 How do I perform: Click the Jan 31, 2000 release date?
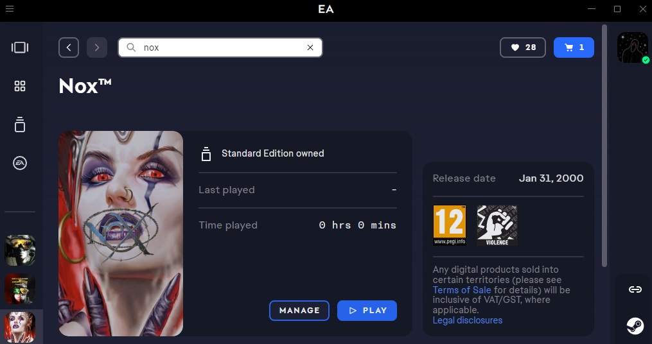tap(551, 178)
